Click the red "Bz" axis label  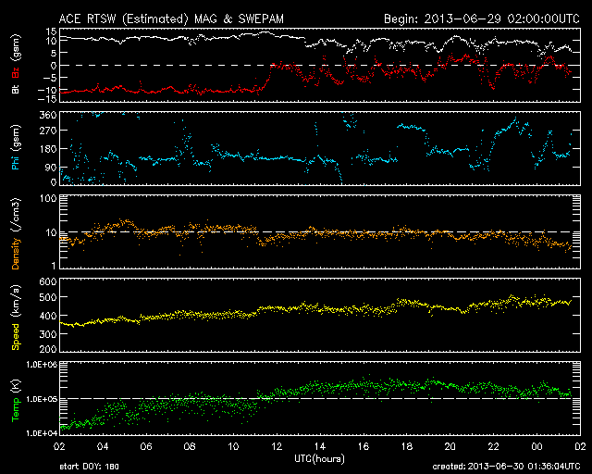pyautogui.click(x=16, y=73)
